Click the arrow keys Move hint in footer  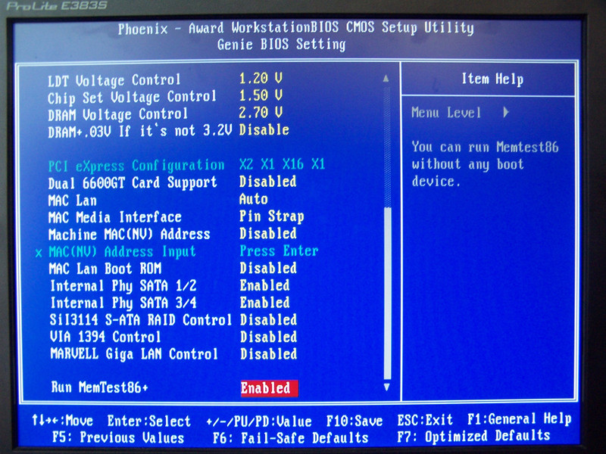coord(63,420)
